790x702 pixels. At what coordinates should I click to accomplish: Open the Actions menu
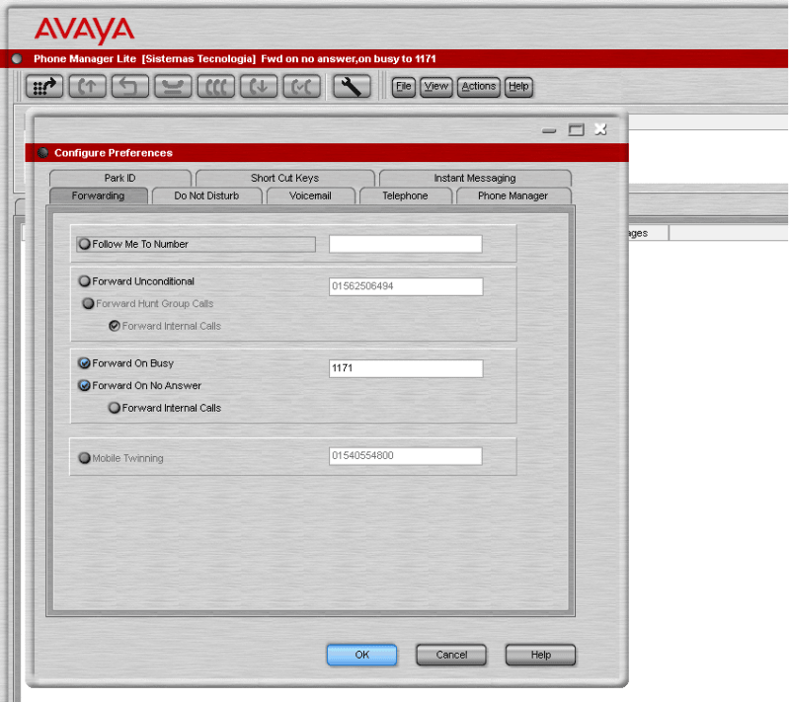pyautogui.click(x=479, y=87)
